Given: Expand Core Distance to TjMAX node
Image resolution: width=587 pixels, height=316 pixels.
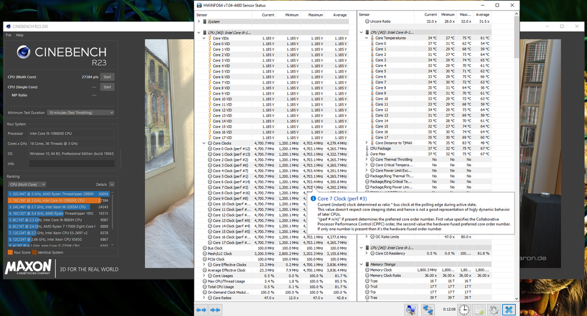Looking at the screenshot, I should (367, 143).
